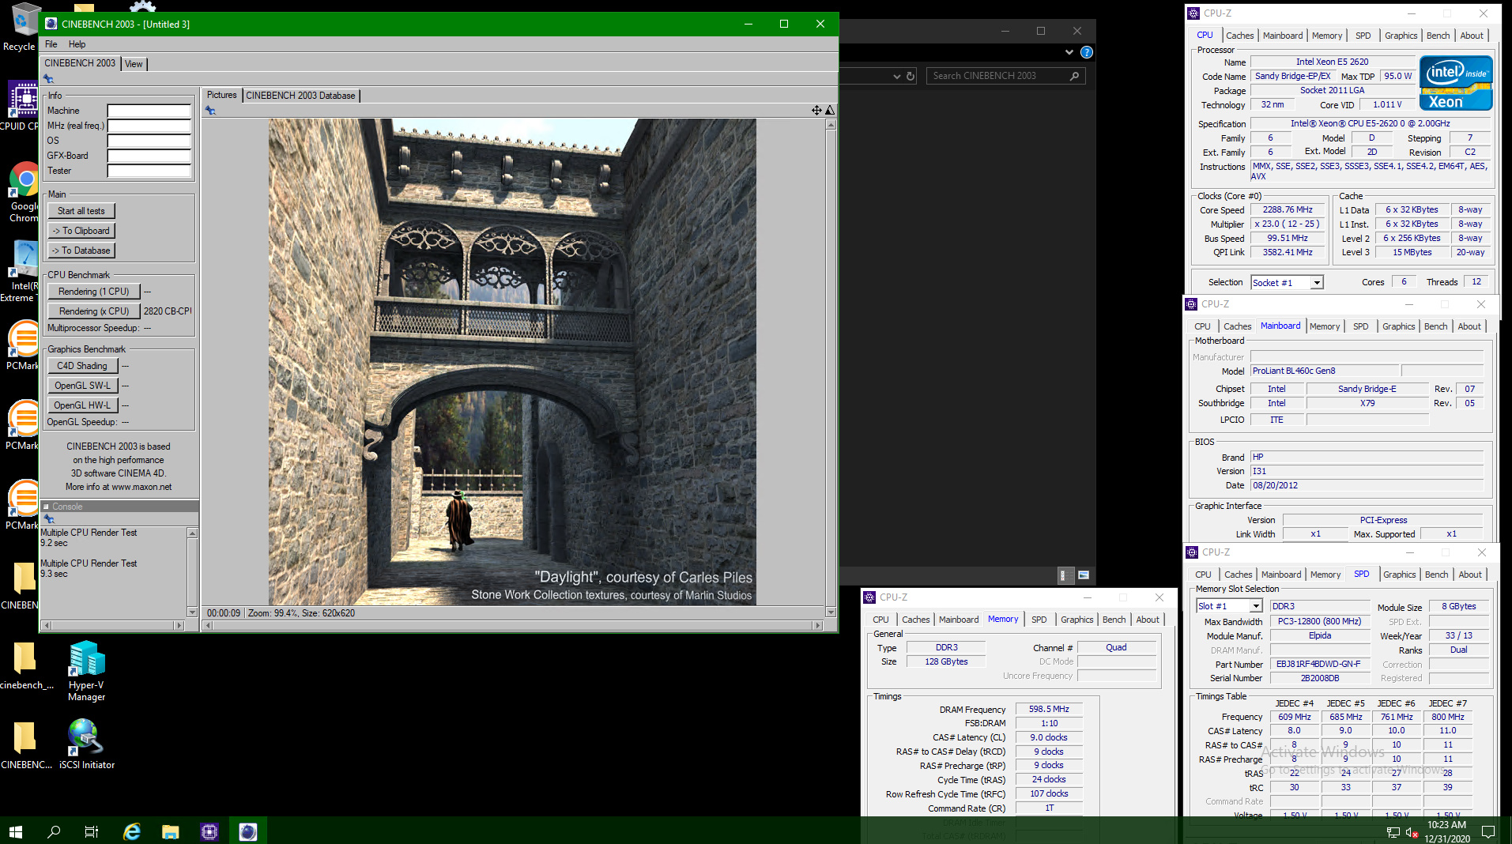This screenshot has width=1512, height=844.
Task: Open Windows Start menu
Action: coord(16,831)
